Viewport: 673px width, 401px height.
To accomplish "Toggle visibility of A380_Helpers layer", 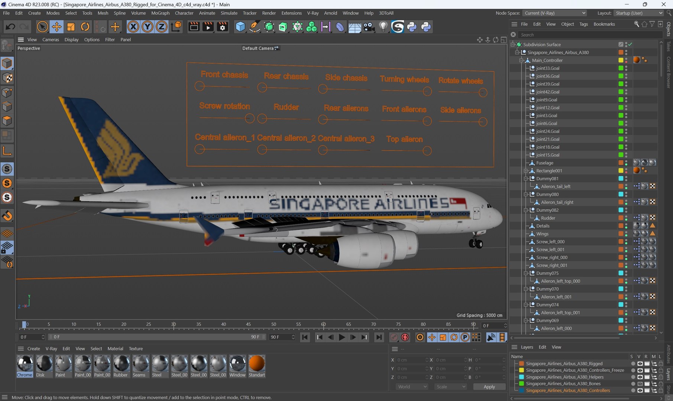I will (x=640, y=377).
